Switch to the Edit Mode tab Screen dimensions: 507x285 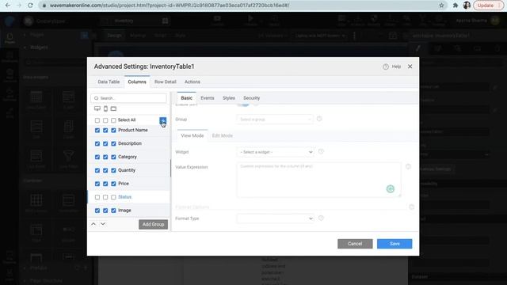223,135
